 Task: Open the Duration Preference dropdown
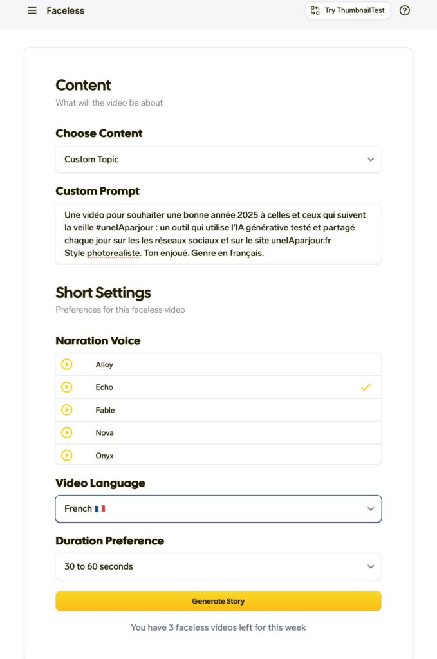(218, 566)
